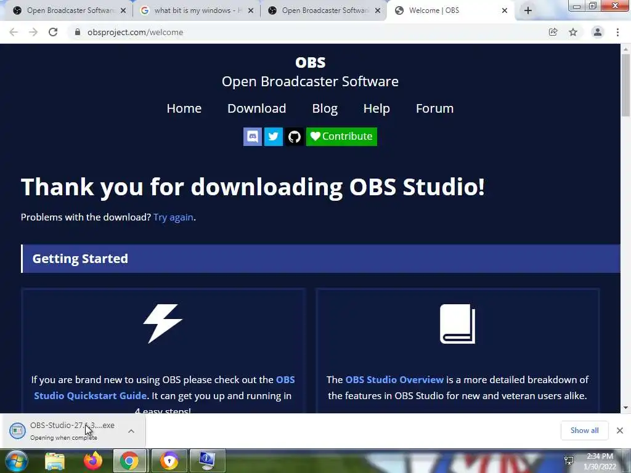Expand the download item options chevron
The width and height of the screenshot is (631, 473).
(x=131, y=431)
